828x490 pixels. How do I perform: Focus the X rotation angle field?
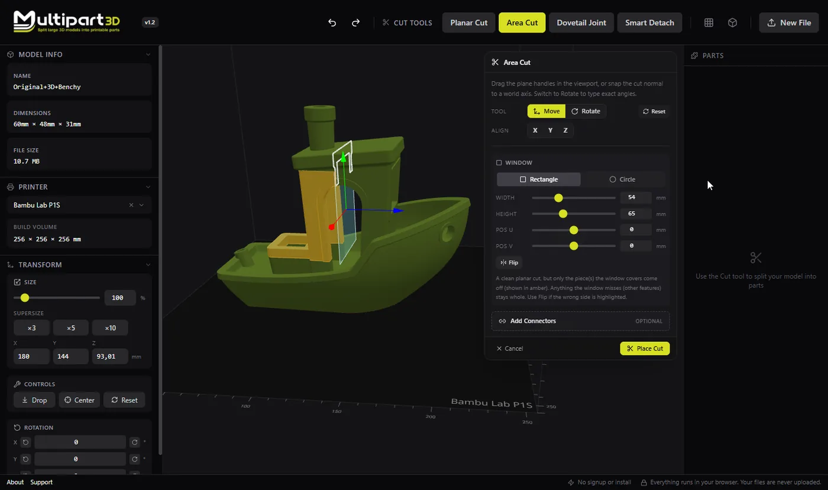80,442
